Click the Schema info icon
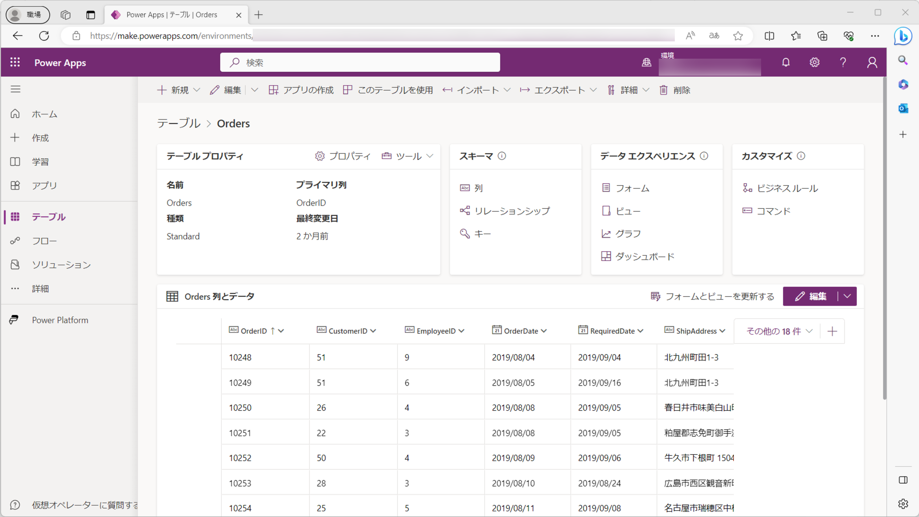 point(502,156)
